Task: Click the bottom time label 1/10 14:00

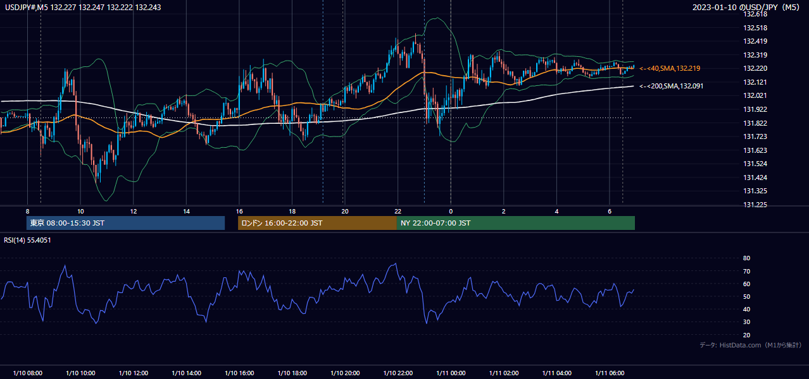Action: click(186, 373)
